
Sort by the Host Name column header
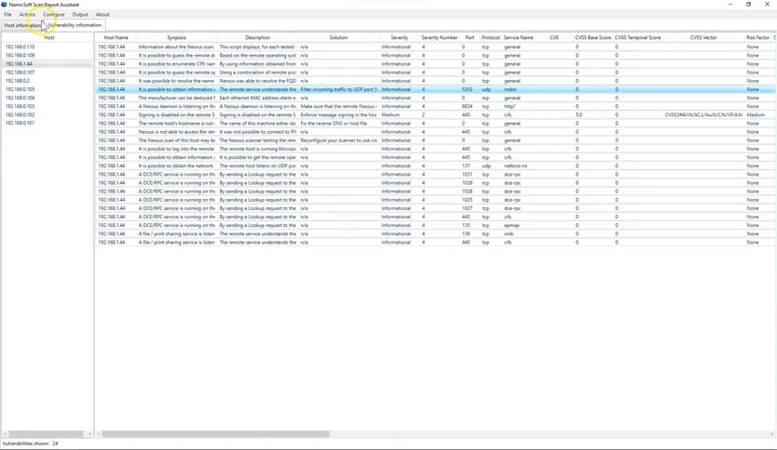coord(116,38)
